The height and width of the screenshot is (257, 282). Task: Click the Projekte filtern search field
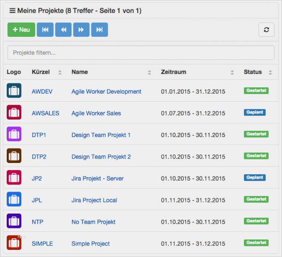(x=141, y=53)
